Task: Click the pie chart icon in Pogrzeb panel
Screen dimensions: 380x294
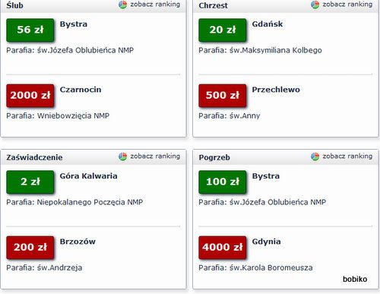Action: click(x=315, y=156)
